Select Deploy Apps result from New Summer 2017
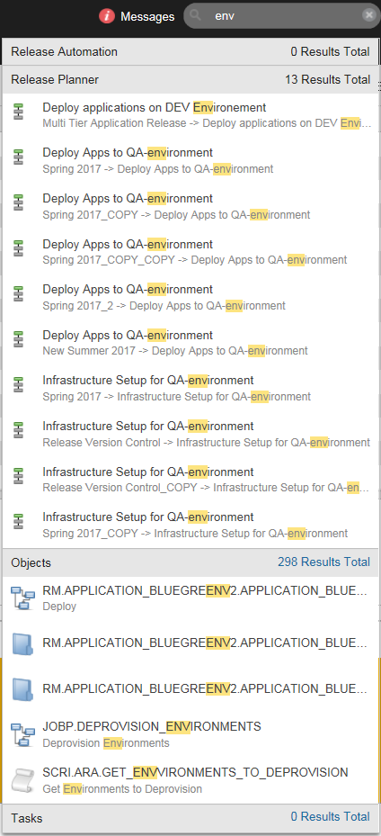 tap(190, 343)
